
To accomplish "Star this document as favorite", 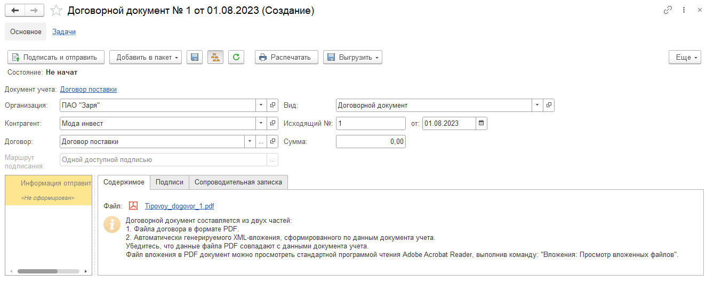I will [55, 11].
